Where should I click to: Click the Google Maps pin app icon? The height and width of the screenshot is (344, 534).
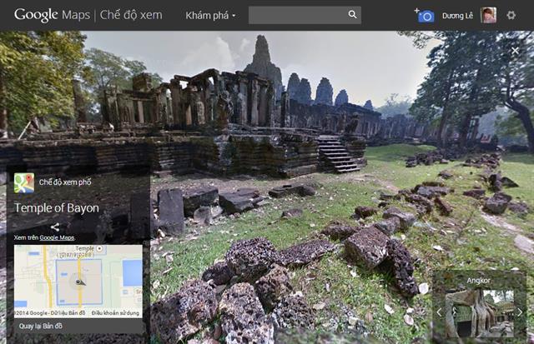[24, 183]
